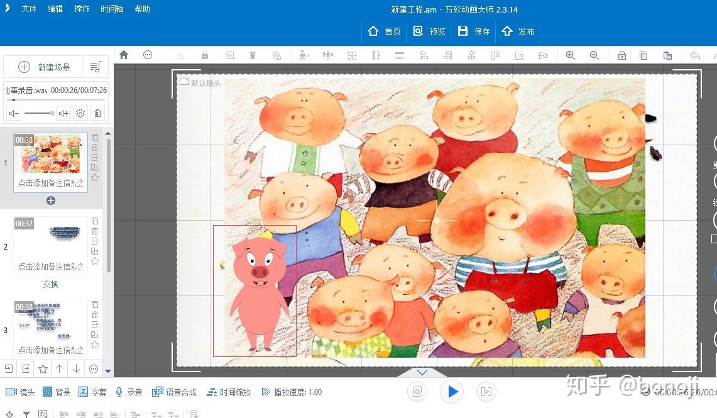Click the scene list icon beside 新建场景
The height and width of the screenshot is (418, 717).
coord(96,67)
